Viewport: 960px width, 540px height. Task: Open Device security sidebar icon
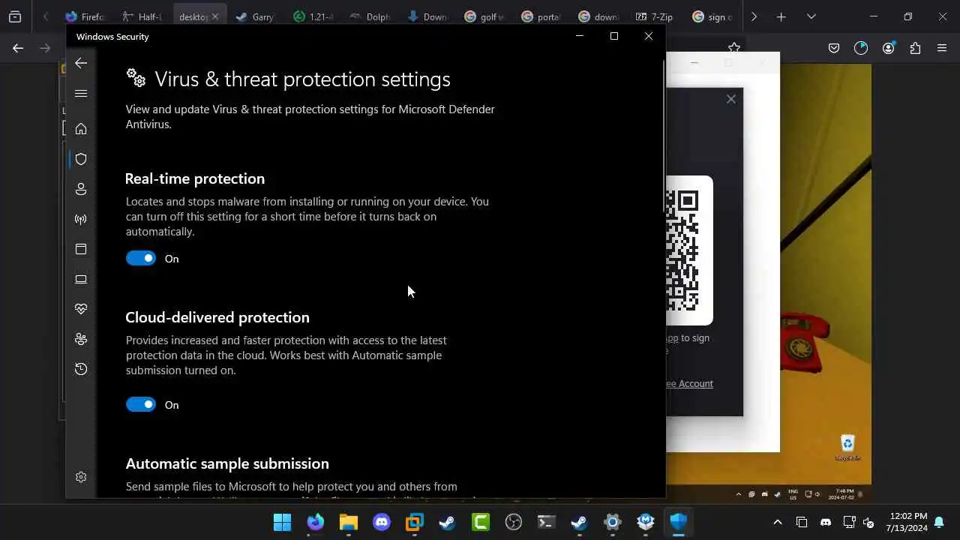tap(81, 279)
